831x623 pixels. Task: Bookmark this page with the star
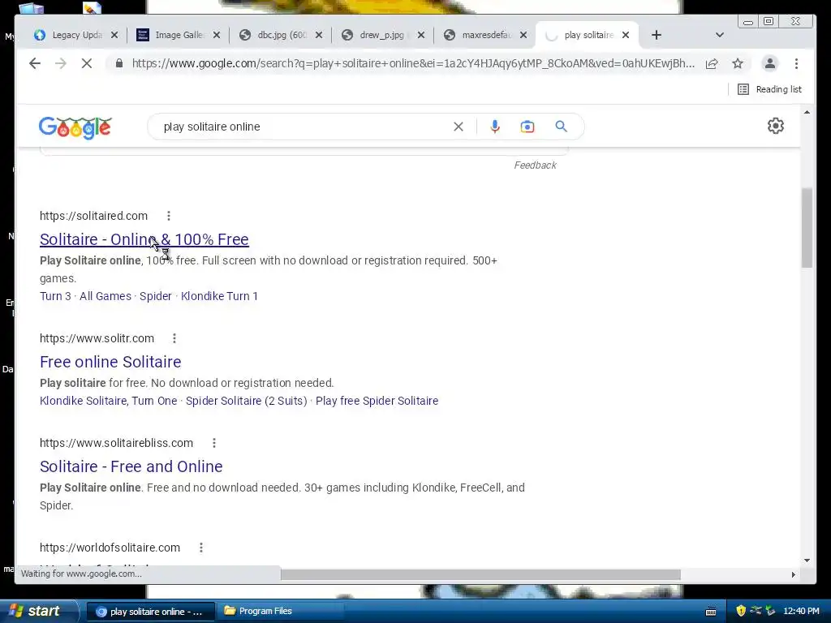pyautogui.click(x=737, y=63)
